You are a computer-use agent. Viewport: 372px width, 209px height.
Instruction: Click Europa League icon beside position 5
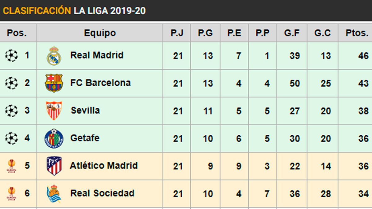coord(11,166)
